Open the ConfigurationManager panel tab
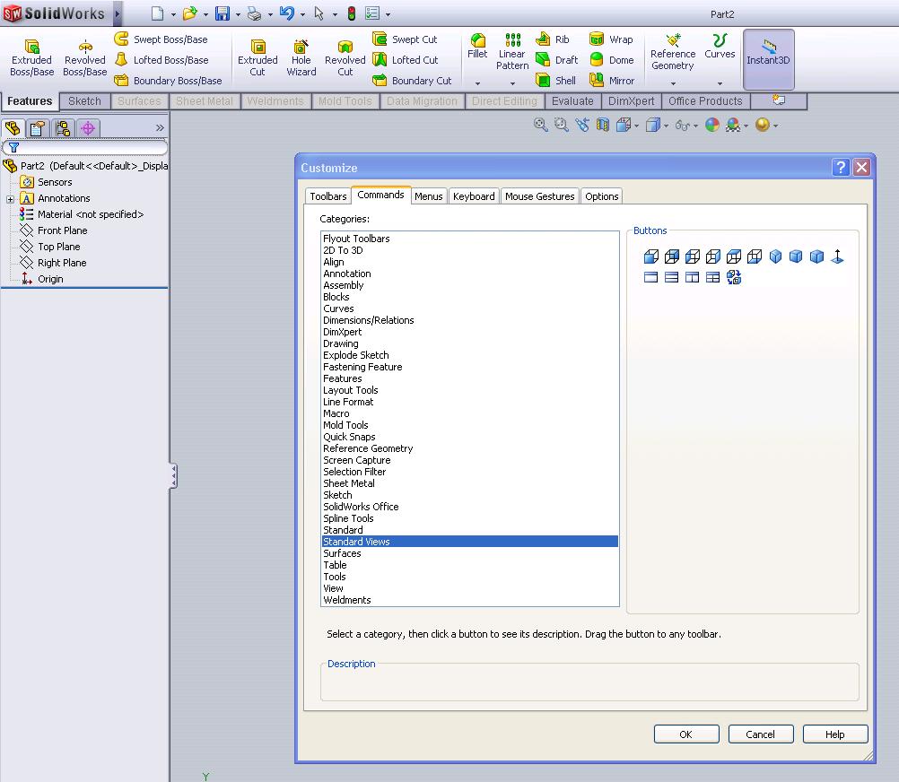This screenshot has height=782, width=899. coord(63,127)
